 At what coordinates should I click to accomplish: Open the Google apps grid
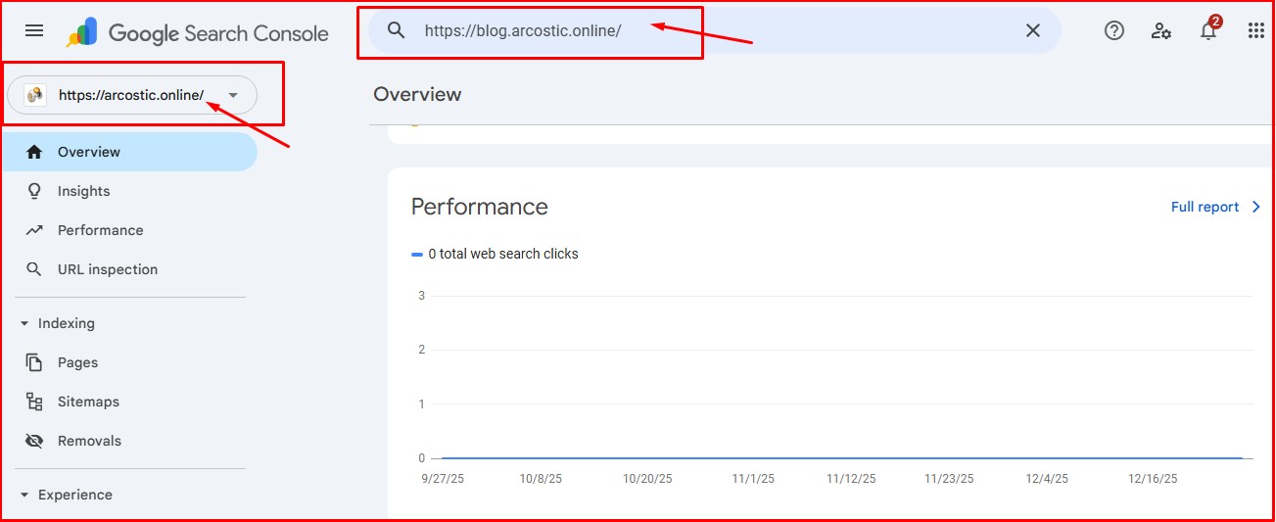point(1255,30)
